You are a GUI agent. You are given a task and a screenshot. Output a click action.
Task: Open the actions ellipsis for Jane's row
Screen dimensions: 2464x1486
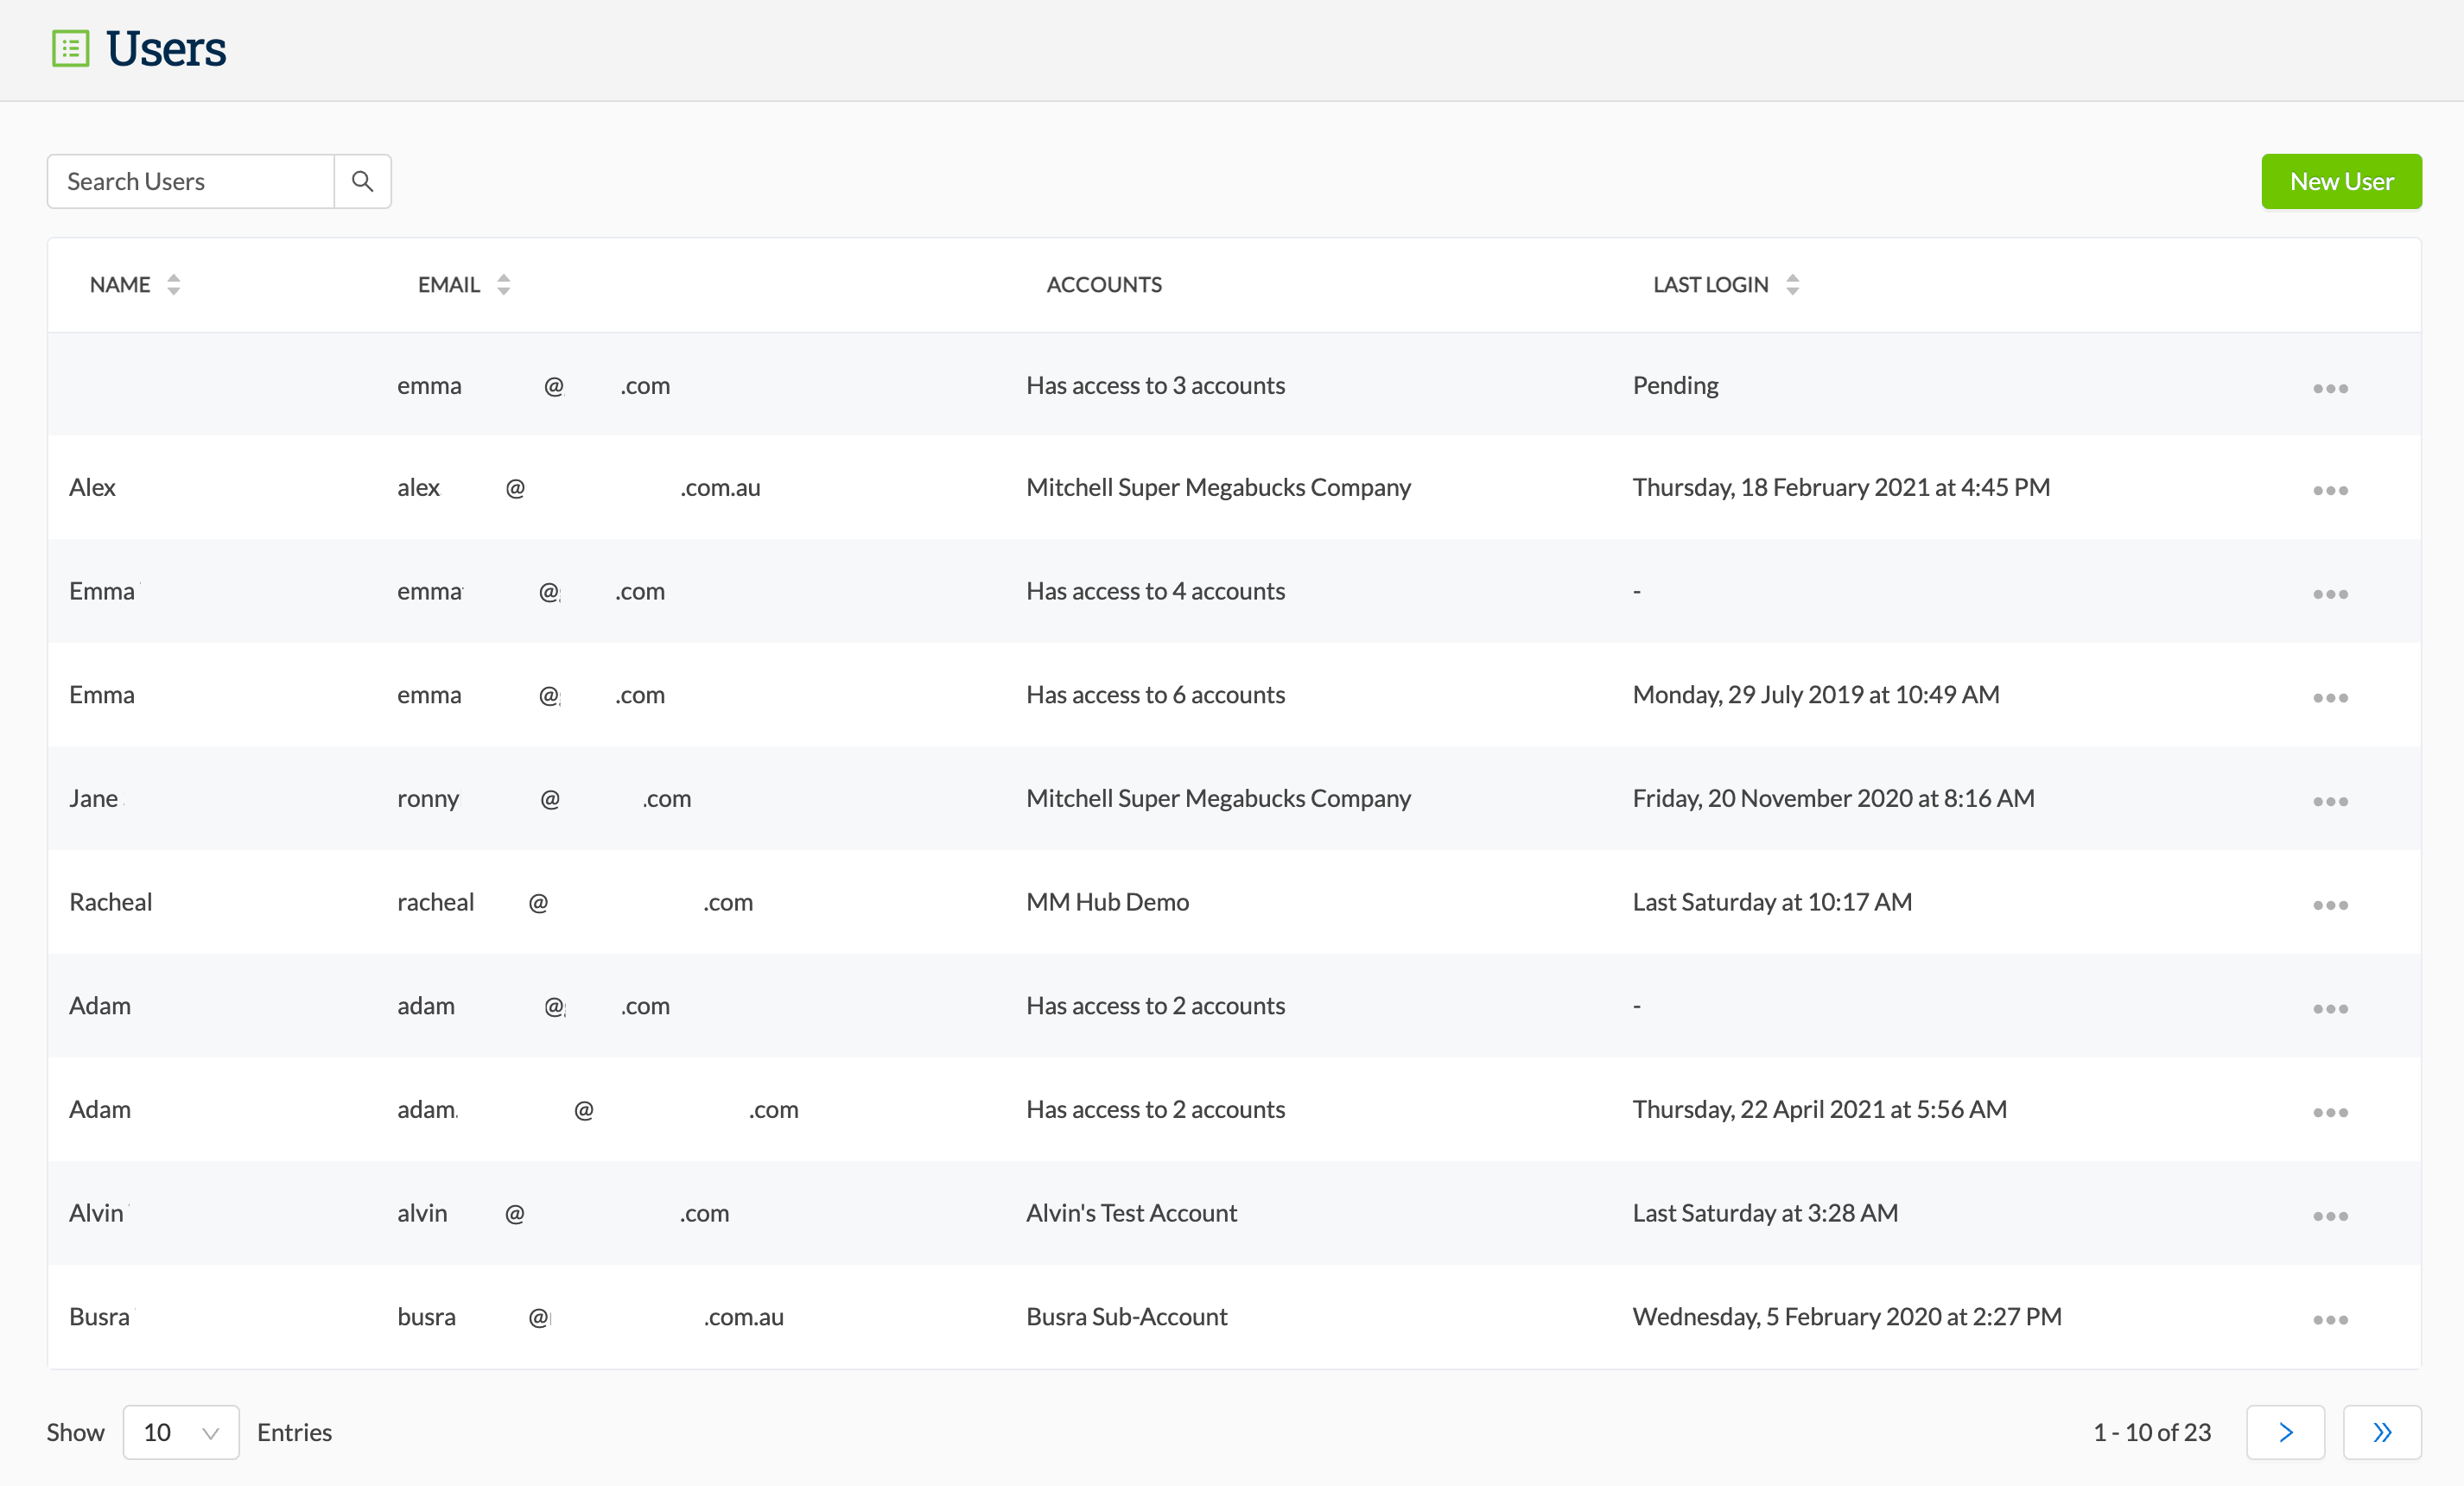tap(2331, 800)
